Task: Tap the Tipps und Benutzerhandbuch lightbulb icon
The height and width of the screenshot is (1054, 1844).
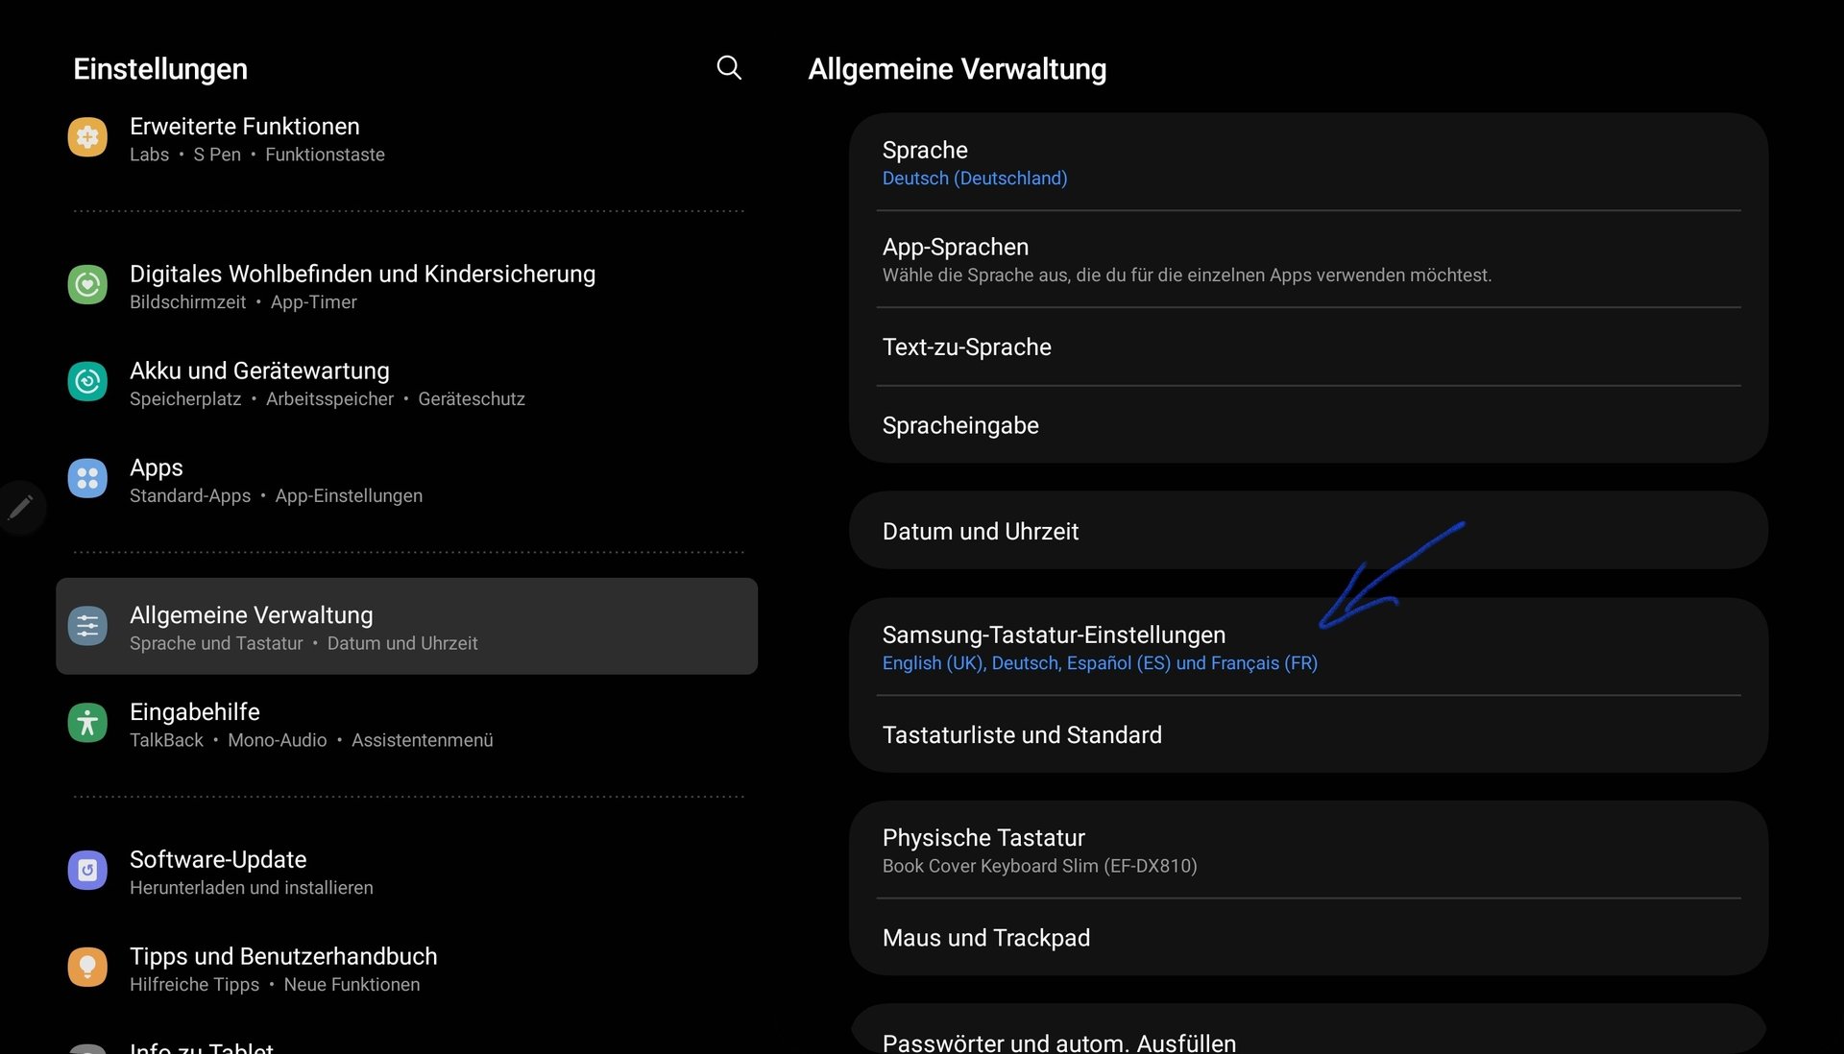Action: pyautogui.click(x=87, y=969)
